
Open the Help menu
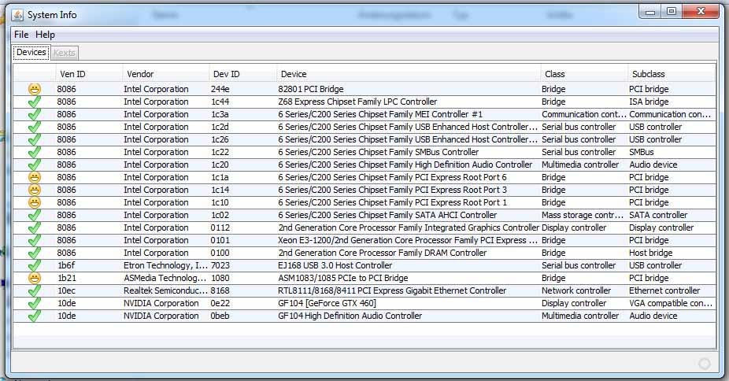pos(45,35)
